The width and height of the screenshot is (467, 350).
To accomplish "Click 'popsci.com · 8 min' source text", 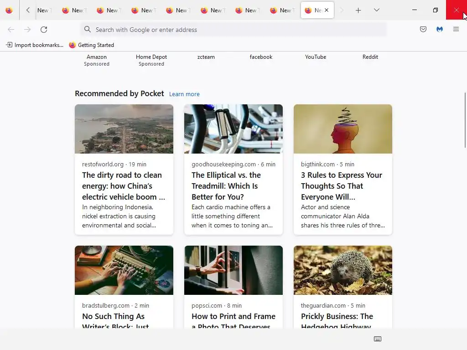I will click(217, 306).
